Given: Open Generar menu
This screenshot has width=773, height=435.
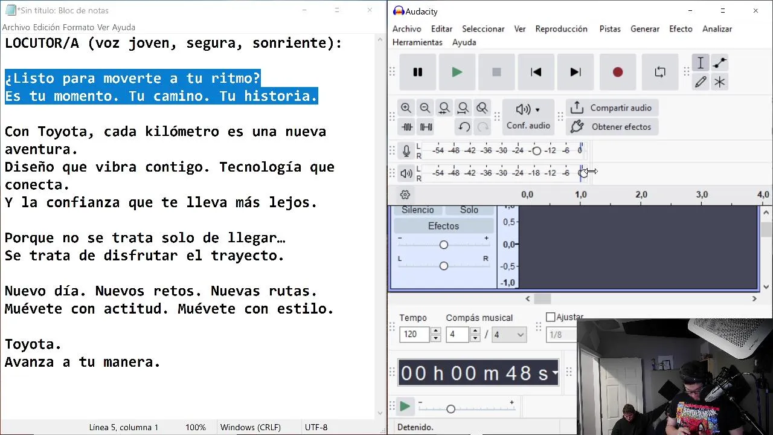Looking at the screenshot, I should click(645, 29).
